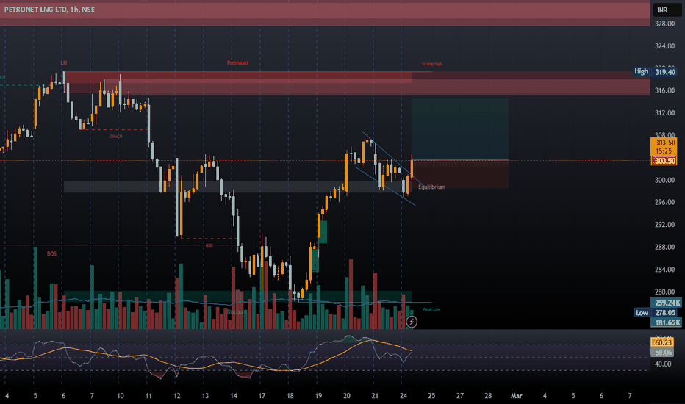Click the 284.00 price axis label
Screen dimensions: 685x404
664,270
